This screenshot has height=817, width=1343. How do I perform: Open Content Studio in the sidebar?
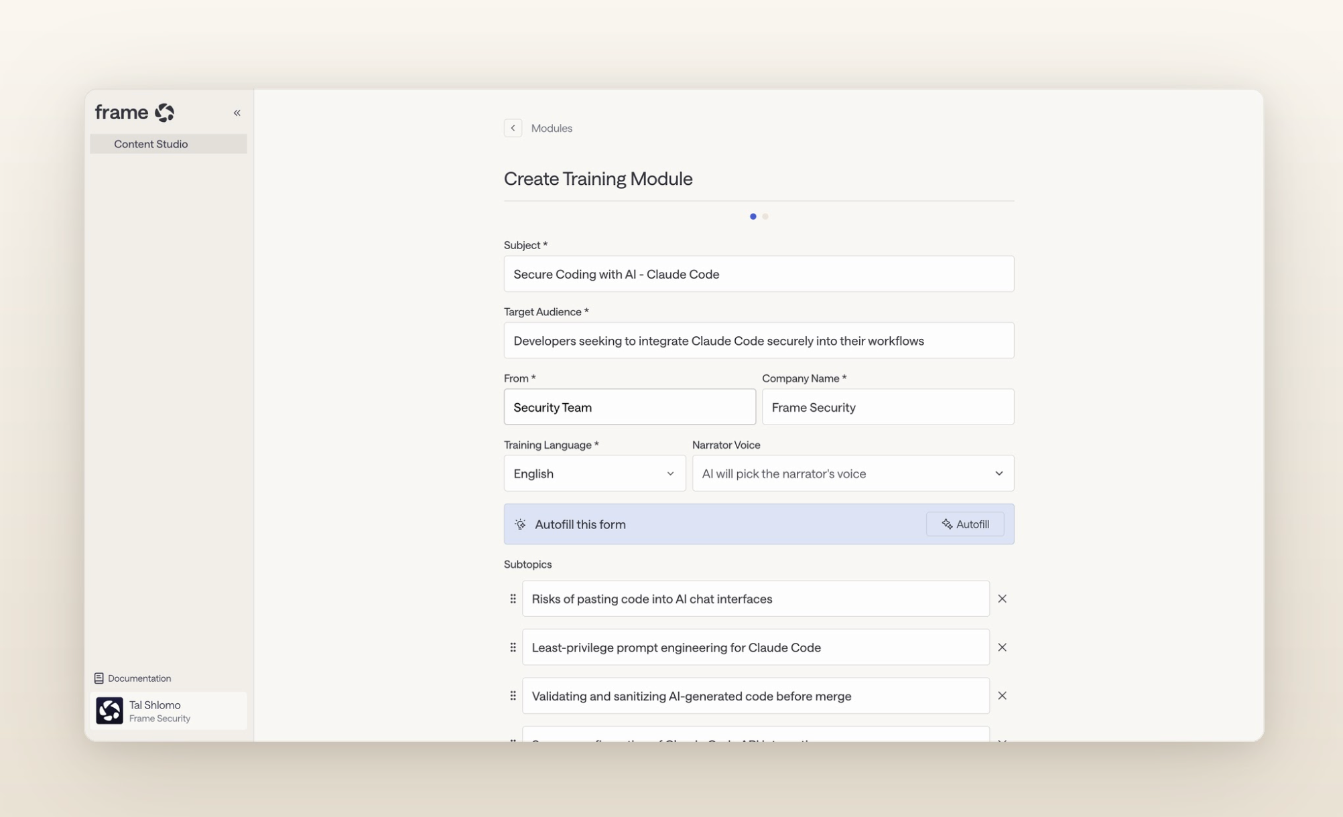[x=168, y=144]
